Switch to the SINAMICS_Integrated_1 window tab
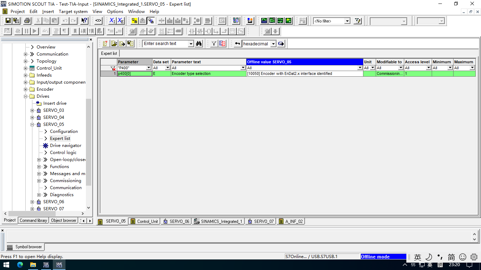This screenshot has height=270, width=481. (x=218, y=221)
